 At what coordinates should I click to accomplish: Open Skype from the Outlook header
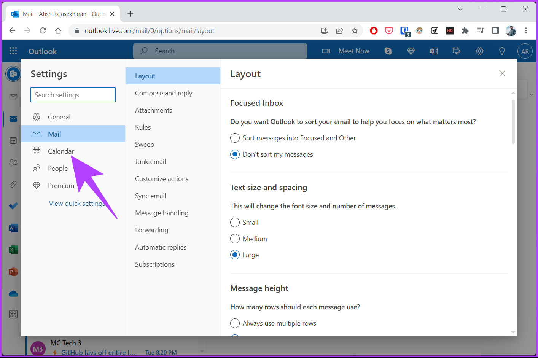click(388, 51)
